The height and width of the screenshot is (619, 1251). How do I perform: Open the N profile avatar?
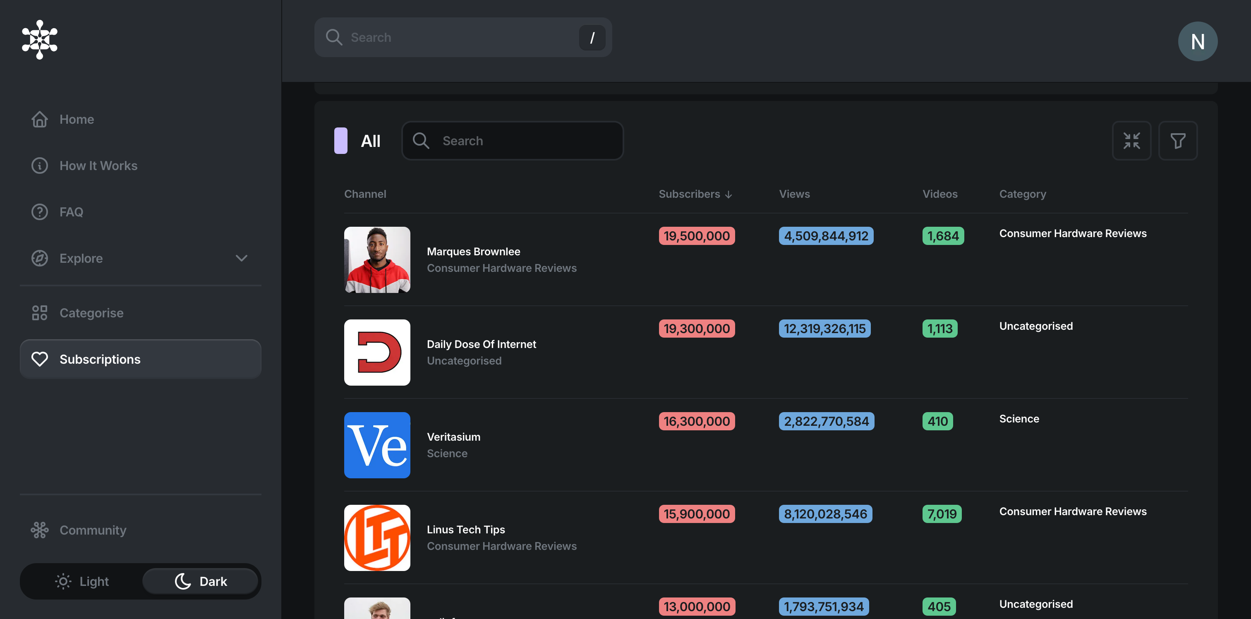[1197, 41]
